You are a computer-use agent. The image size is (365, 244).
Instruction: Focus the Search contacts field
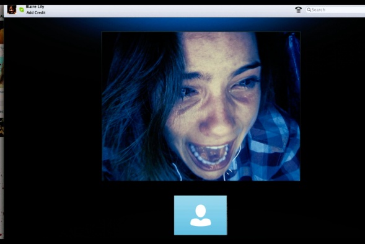(x=335, y=9)
